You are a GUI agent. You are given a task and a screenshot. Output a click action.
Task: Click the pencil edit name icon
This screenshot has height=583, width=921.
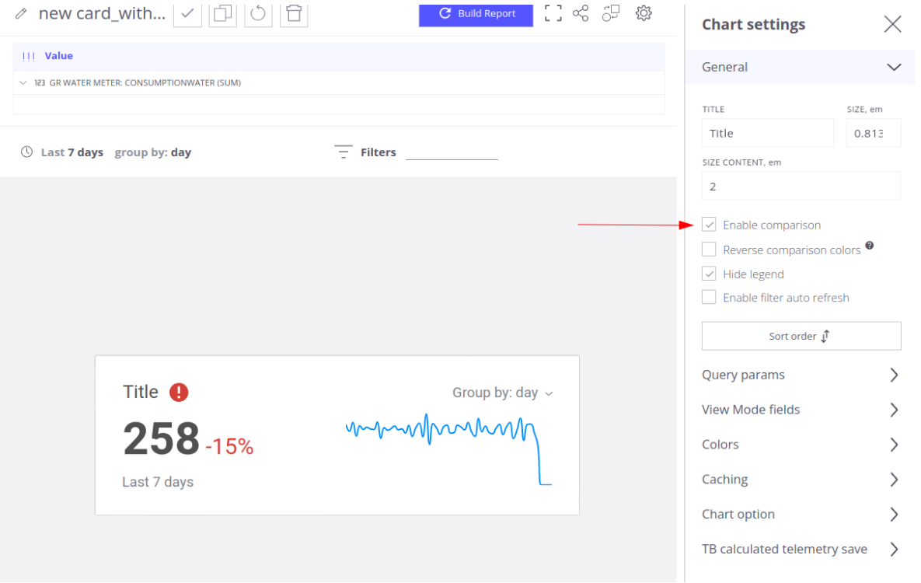pos(21,14)
